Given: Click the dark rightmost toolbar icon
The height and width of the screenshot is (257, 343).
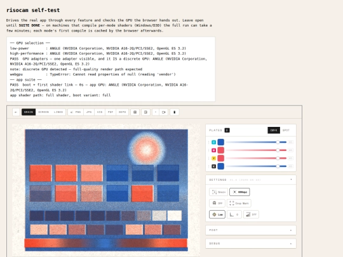Looking at the screenshot, I should pyautogui.click(x=174, y=112).
